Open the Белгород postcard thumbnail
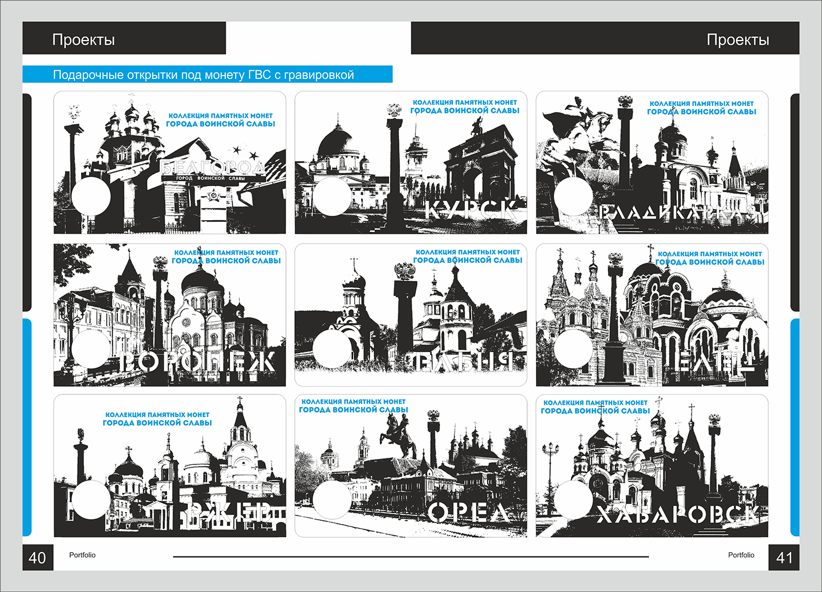The height and width of the screenshot is (592, 822). point(170,163)
